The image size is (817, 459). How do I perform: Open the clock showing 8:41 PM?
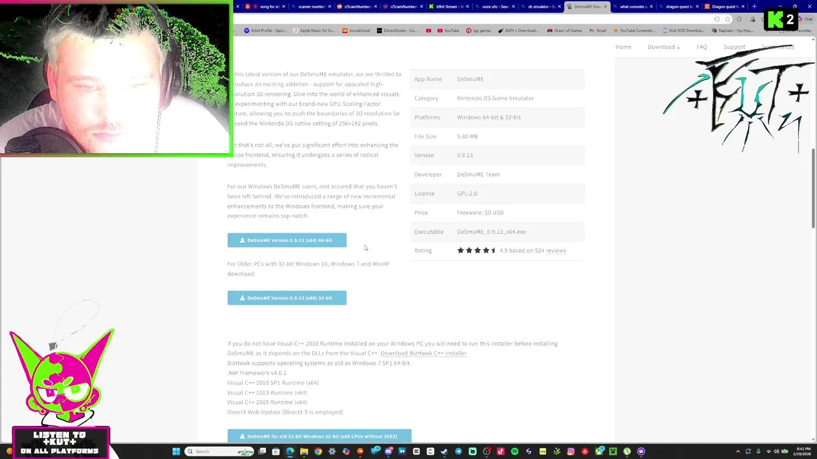(x=802, y=451)
